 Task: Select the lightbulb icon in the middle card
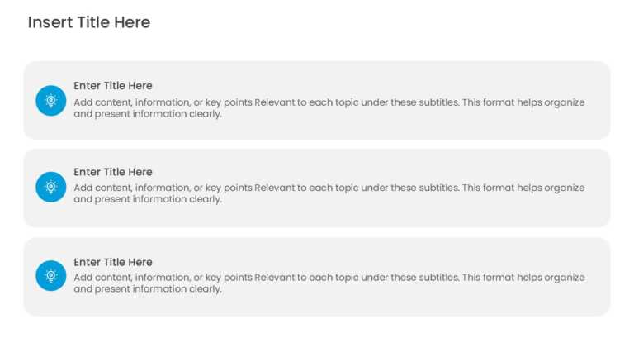(51, 187)
